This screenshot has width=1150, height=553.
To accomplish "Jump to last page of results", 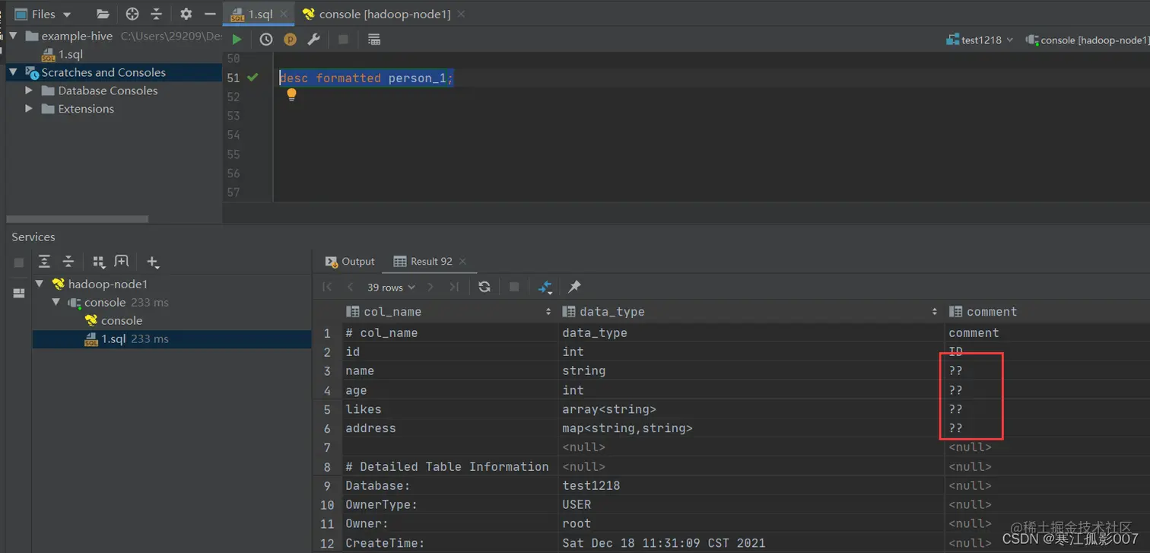I will [454, 287].
